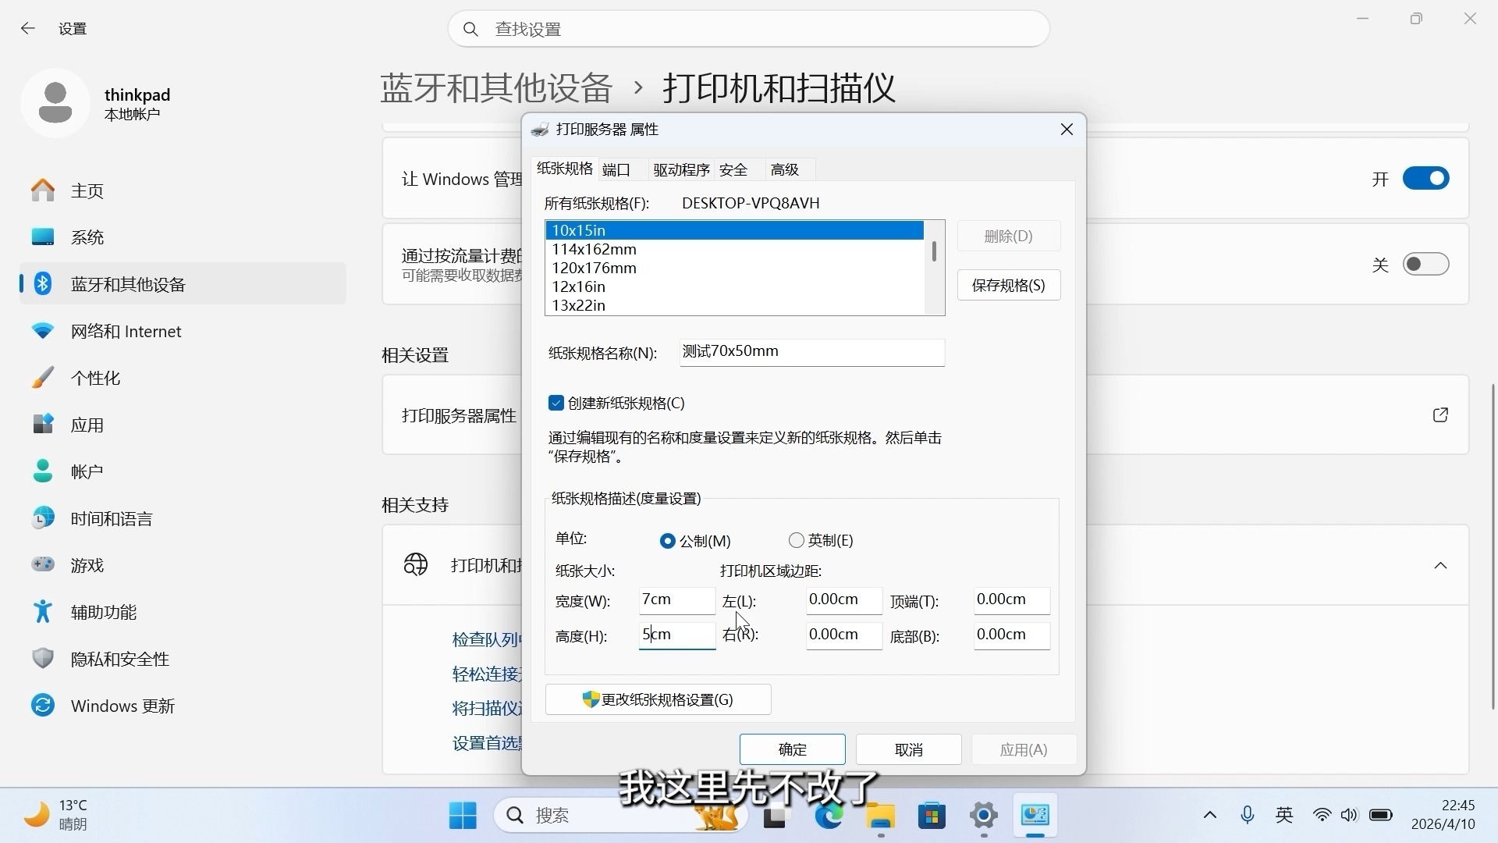Open the 辅助功能 accessibility icon
The width and height of the screenshot is (1498, 843).
pos(43,612)
